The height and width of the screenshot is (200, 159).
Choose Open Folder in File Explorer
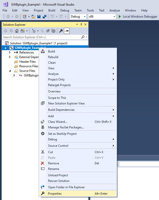click(x=78, y=187)
